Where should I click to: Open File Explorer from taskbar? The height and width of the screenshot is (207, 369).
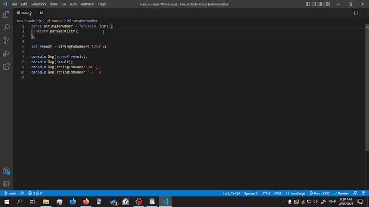(46, 202)
